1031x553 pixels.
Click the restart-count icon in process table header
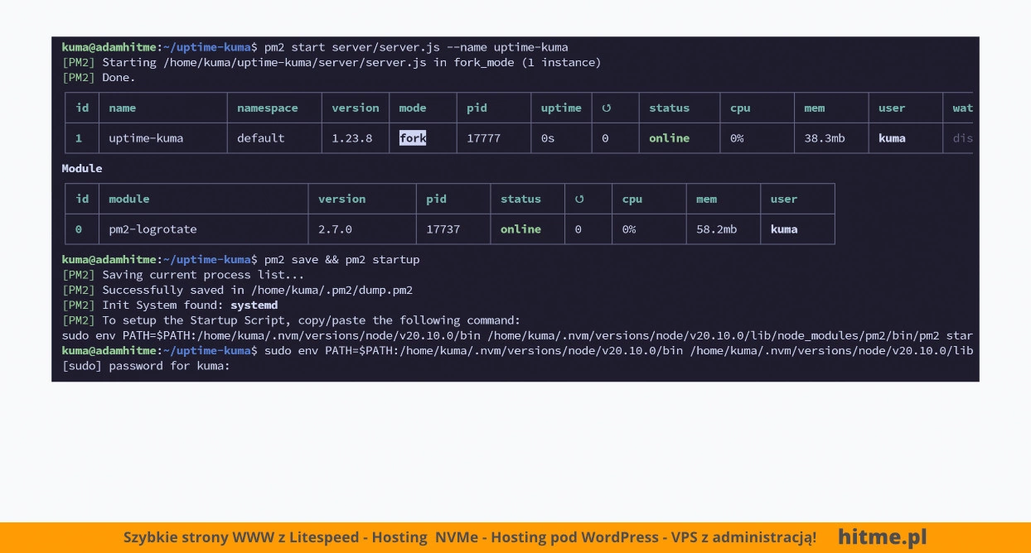pos(606,108)
